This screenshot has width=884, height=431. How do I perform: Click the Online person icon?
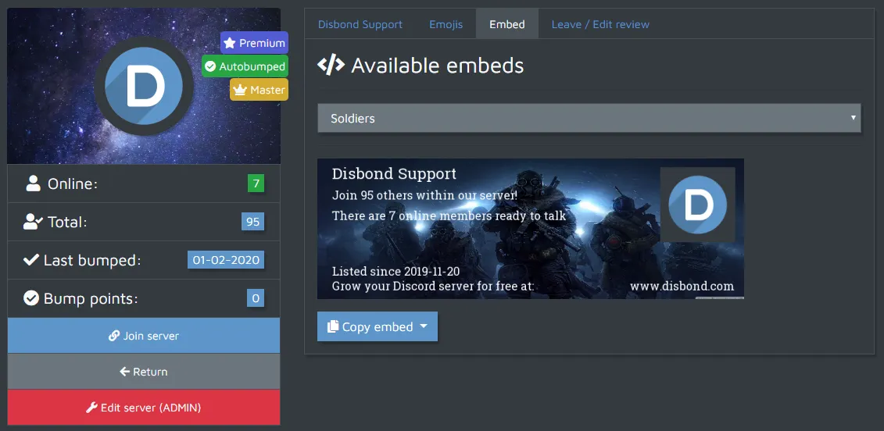(x=34, y=183)
